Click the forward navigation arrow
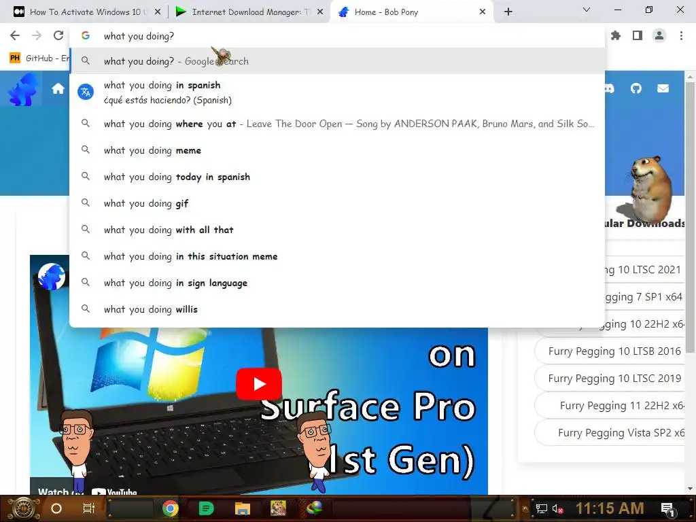Screen dimensions: 696x522 click(37, 35)
